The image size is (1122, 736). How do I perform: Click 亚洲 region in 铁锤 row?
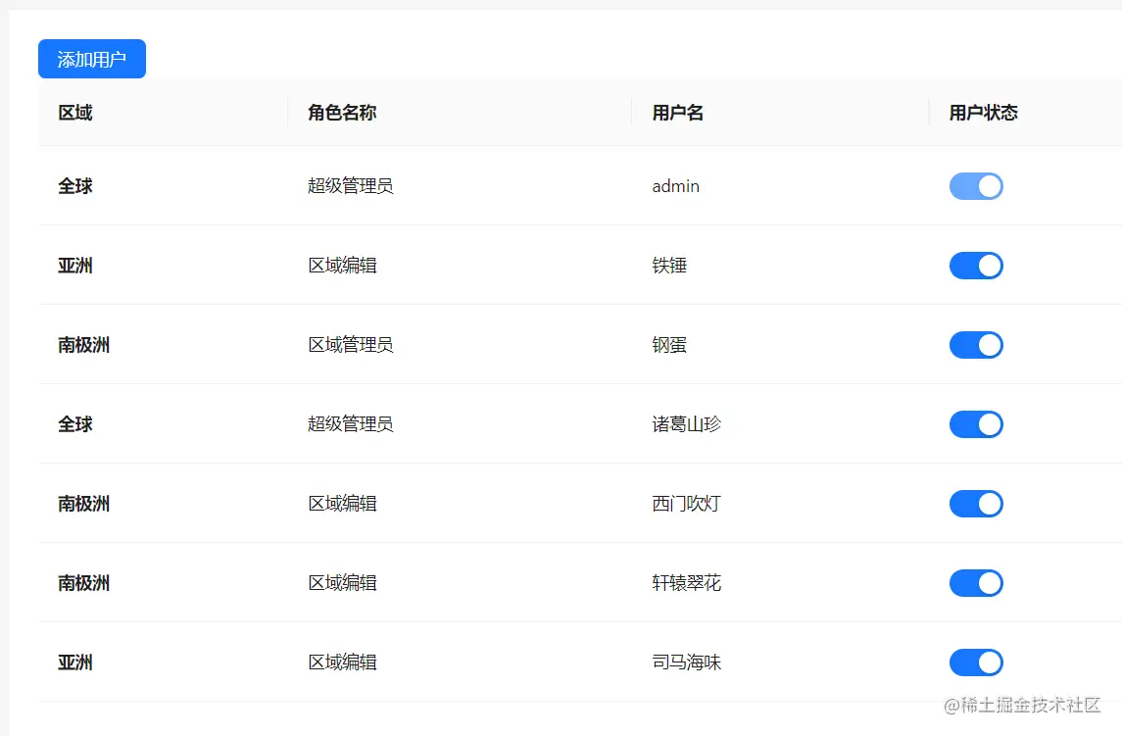(x=75, y=266)
